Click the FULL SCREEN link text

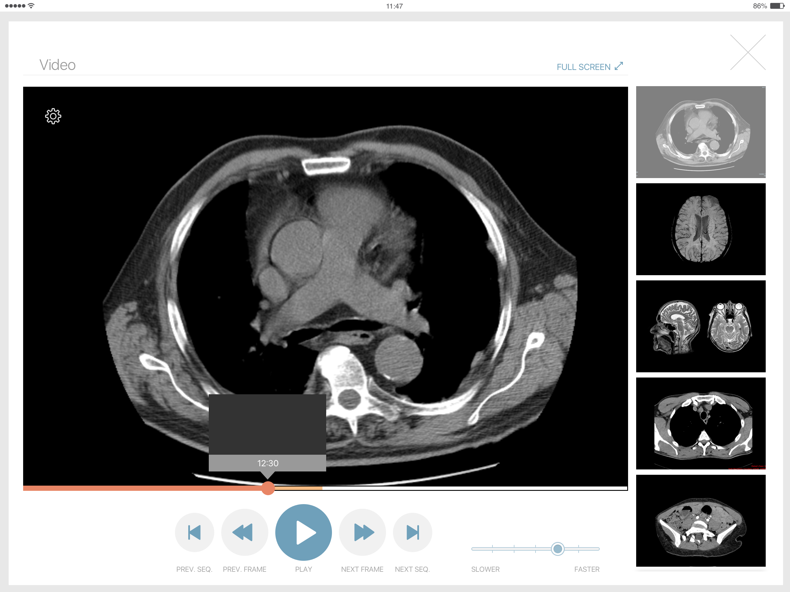point(583,67)
